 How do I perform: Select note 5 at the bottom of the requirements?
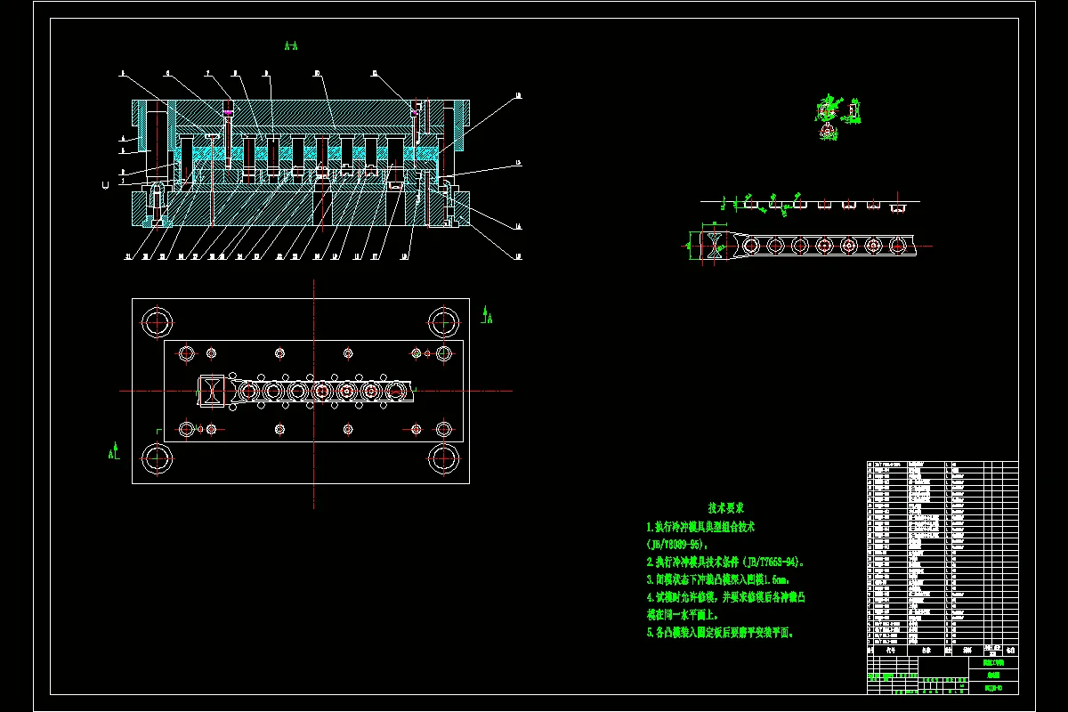pyautogui.click(x=719, y=633)
